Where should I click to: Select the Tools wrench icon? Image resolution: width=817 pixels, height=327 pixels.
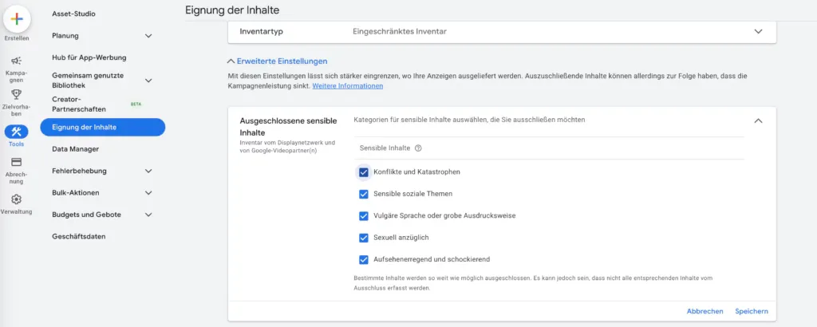point(16,132)
